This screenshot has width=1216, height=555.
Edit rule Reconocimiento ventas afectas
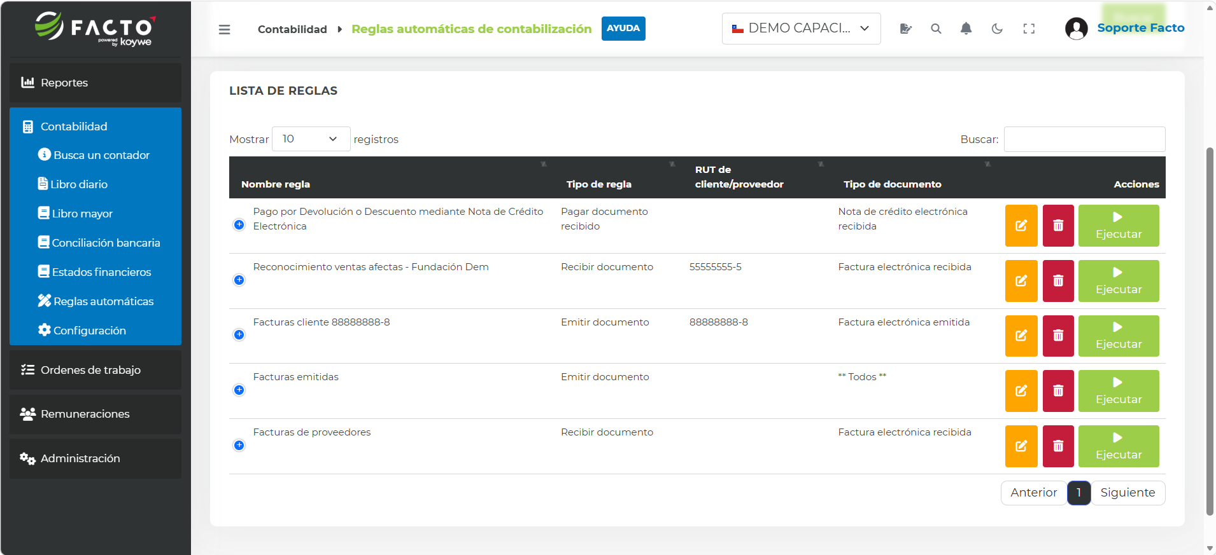pos(1021,281)
